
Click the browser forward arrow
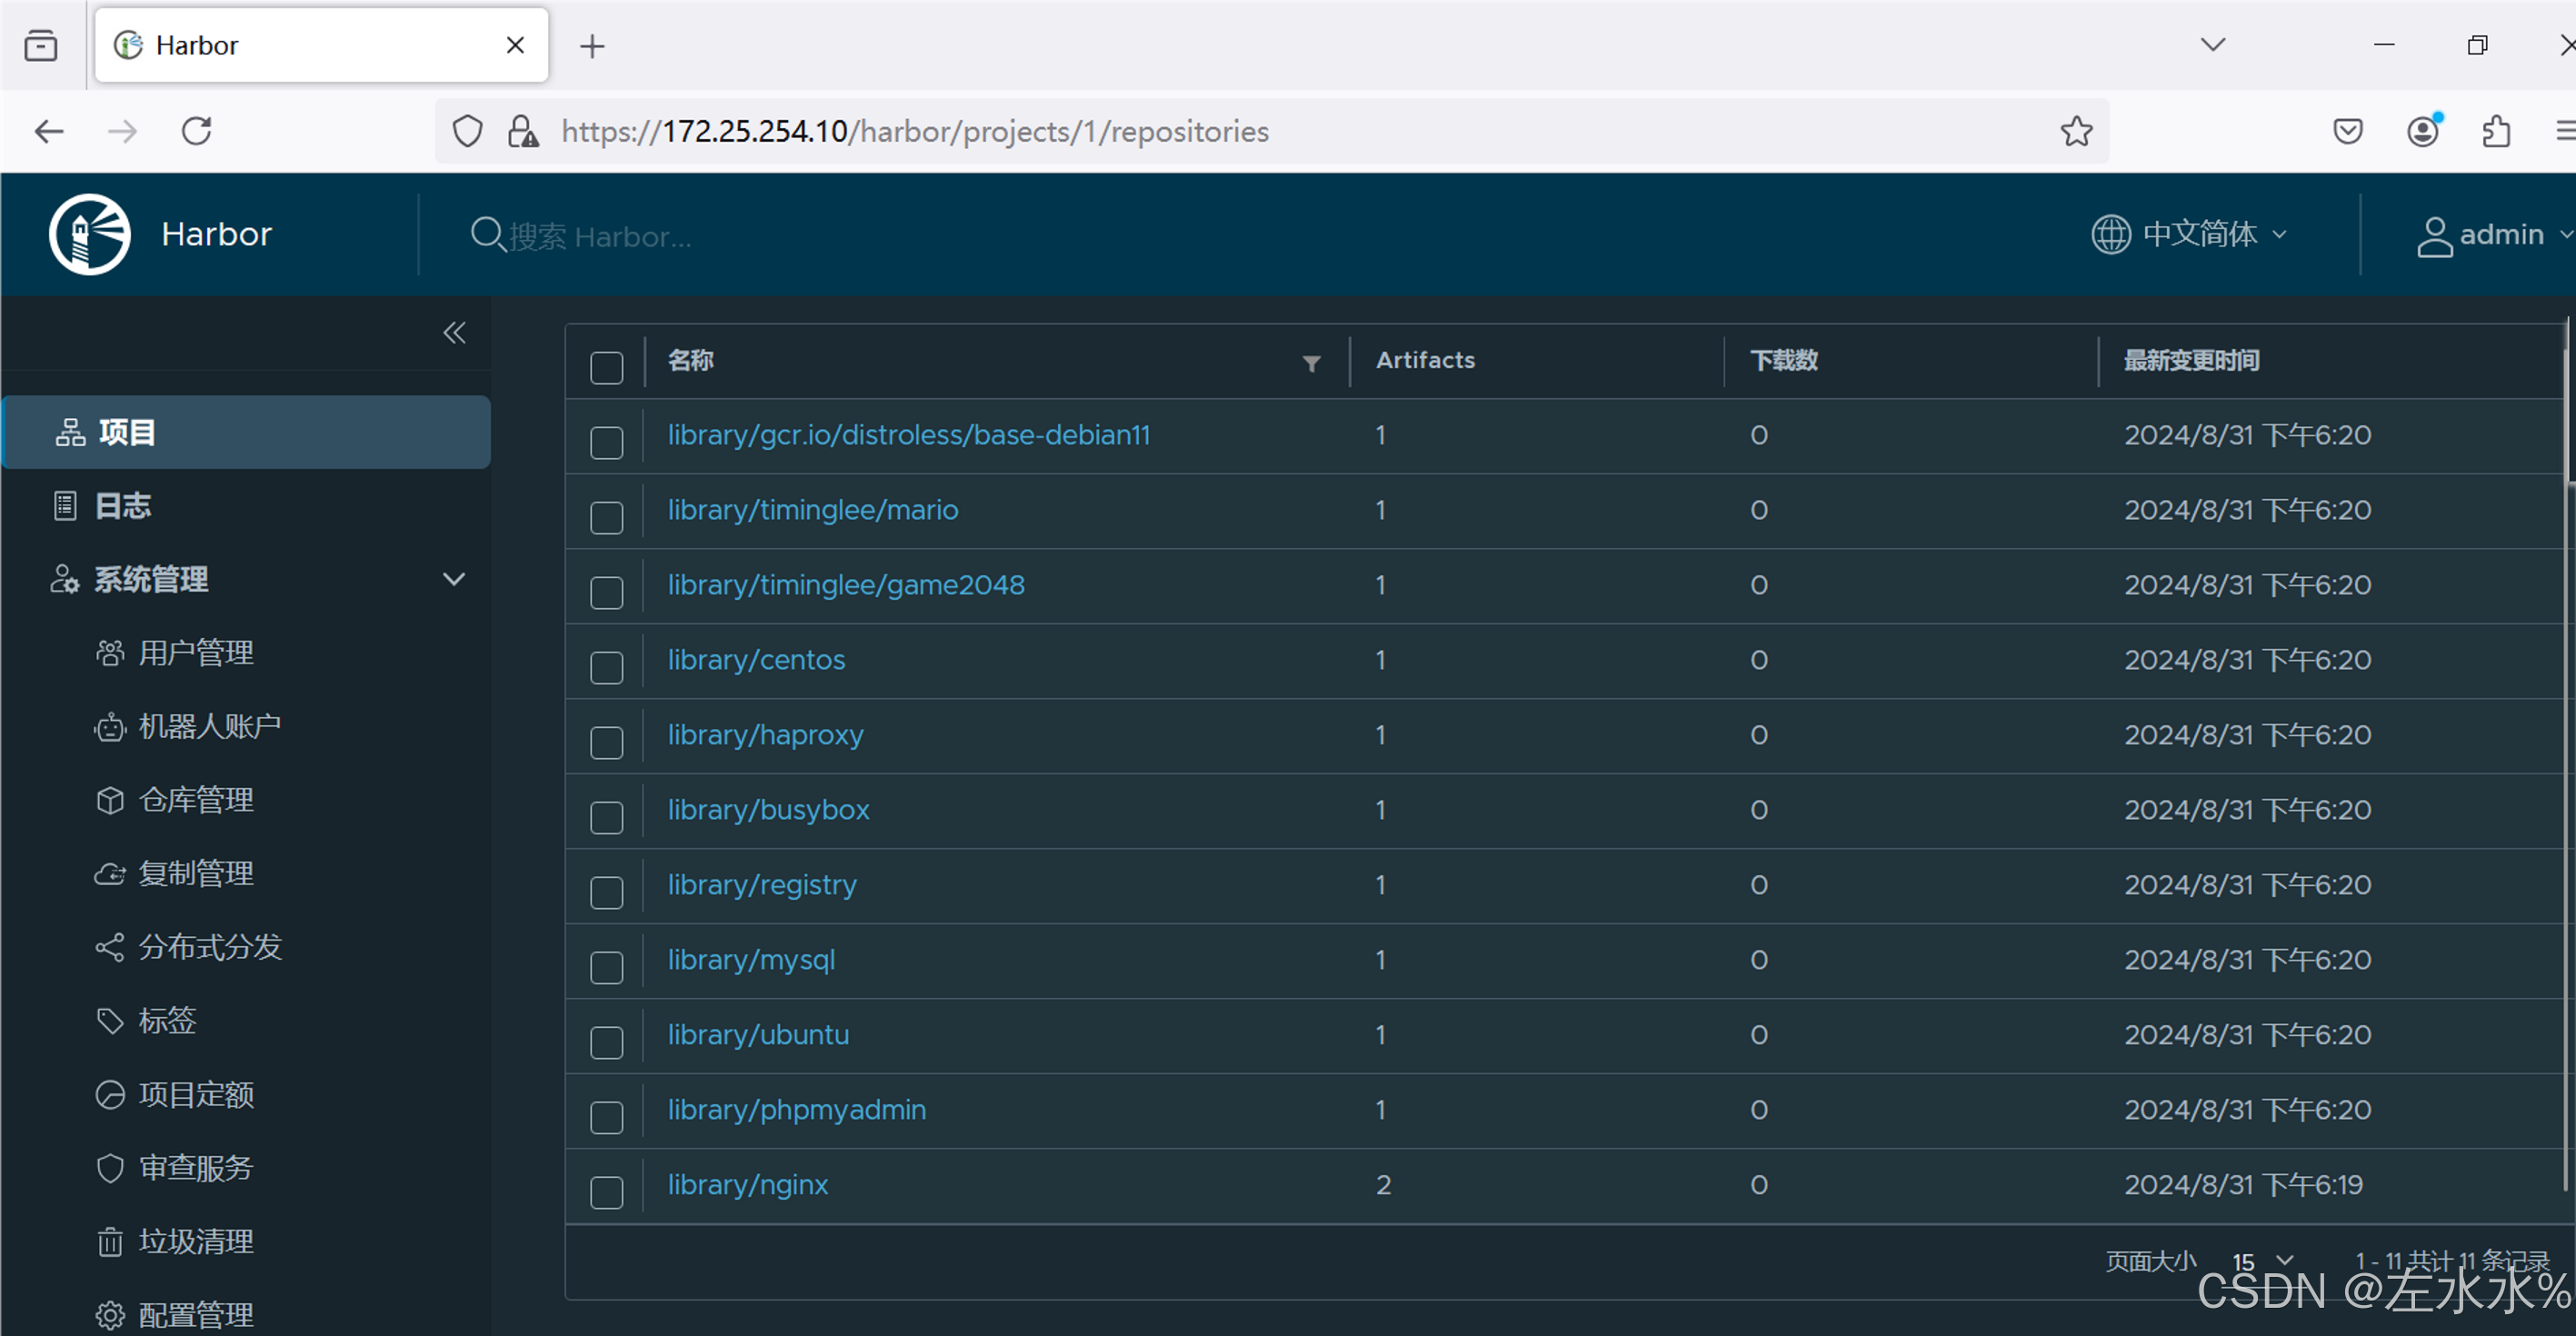(122, 131)
